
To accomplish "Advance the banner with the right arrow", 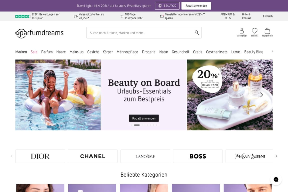I will [x=261, y=95].
